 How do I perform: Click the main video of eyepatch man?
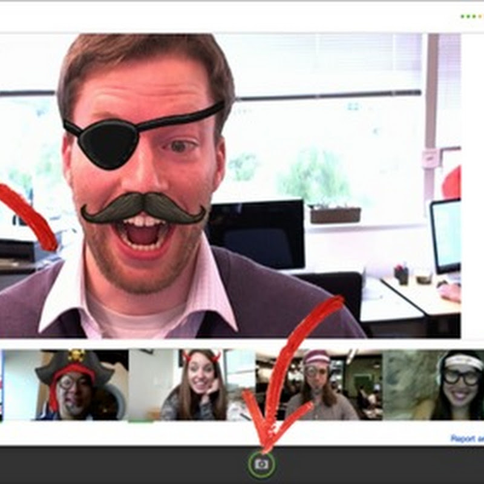[x=231, y=186]
